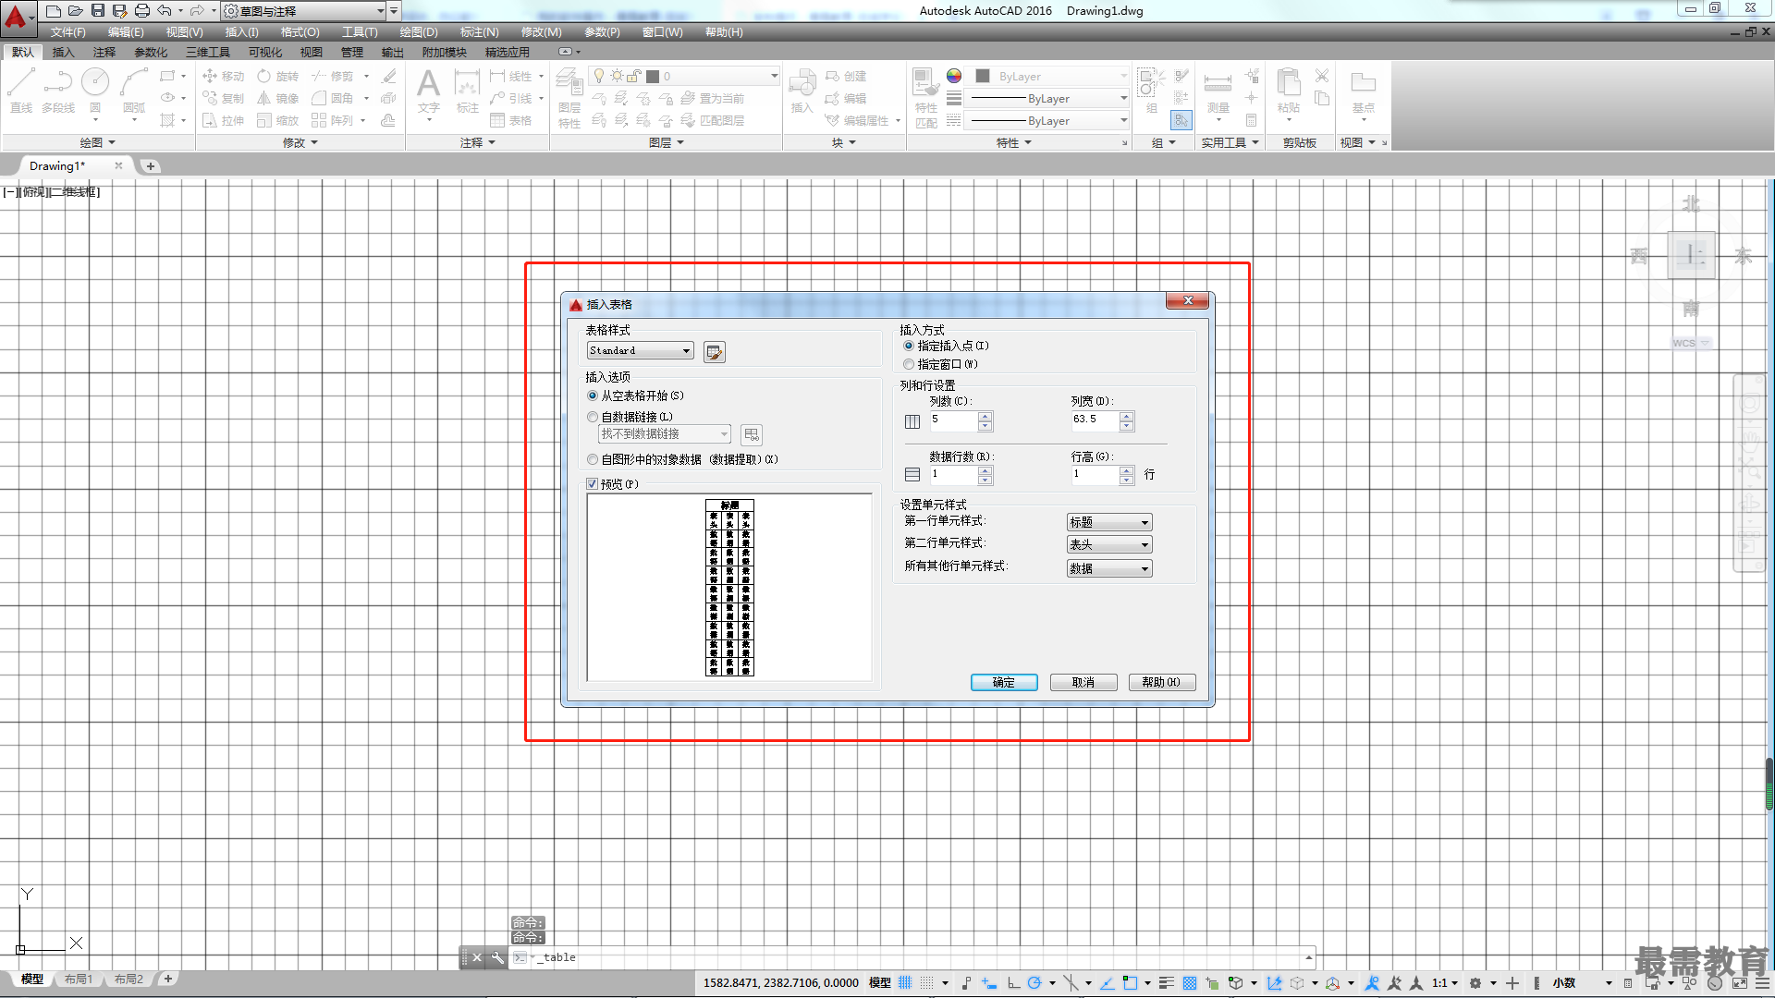This screenshot has width=1775, height=998.
Task: Click the Match Layer (匹配图层) button
Action: (x=713, y=120)
